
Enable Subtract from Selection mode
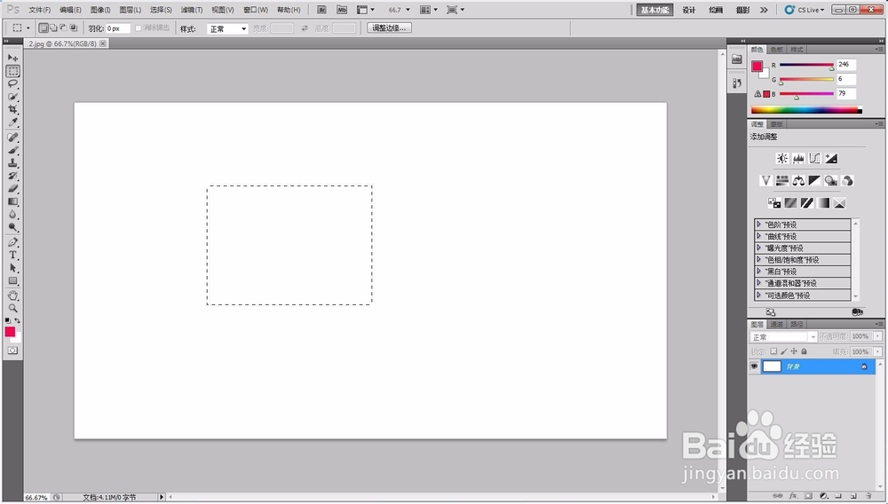click(63, 28)
